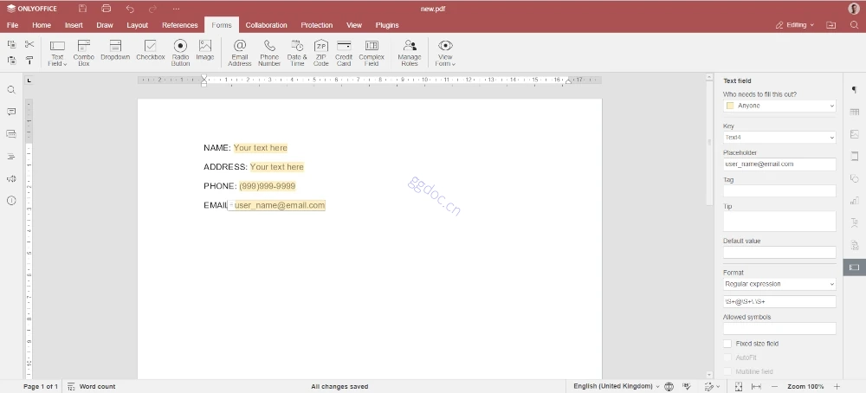866x393 pixels.
Task: Open the About info icon in left sidebar
Action: pos(11,201)
